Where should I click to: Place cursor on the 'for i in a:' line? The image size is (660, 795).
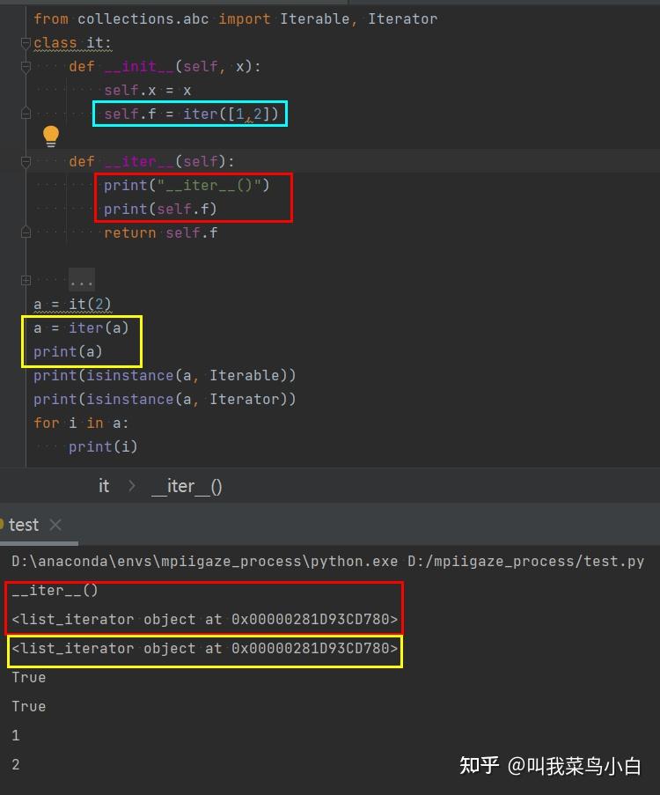click(x=81, y=423)
